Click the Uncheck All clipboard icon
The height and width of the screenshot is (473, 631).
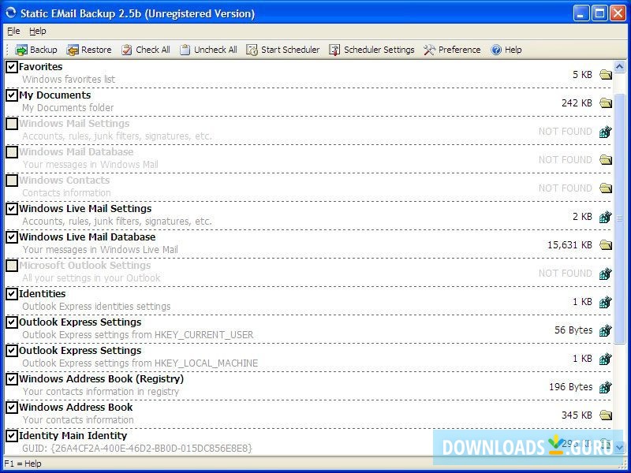[x=185, y=50]
